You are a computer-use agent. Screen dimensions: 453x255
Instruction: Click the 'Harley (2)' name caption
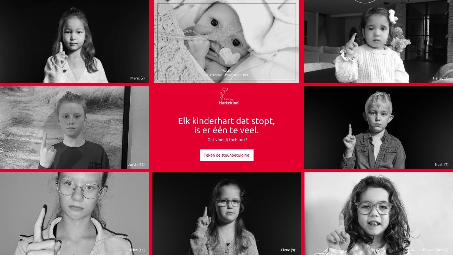coord(441,78)
